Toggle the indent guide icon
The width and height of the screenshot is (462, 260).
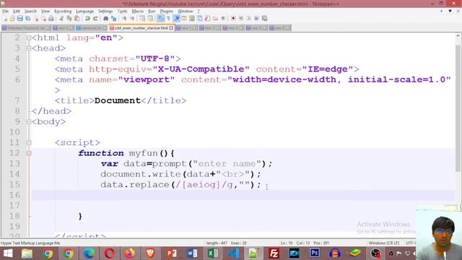point(177,19)
